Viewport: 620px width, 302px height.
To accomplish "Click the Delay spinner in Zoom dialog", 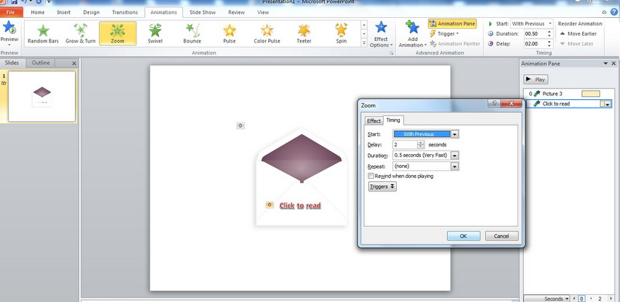I will coord(421,145).
